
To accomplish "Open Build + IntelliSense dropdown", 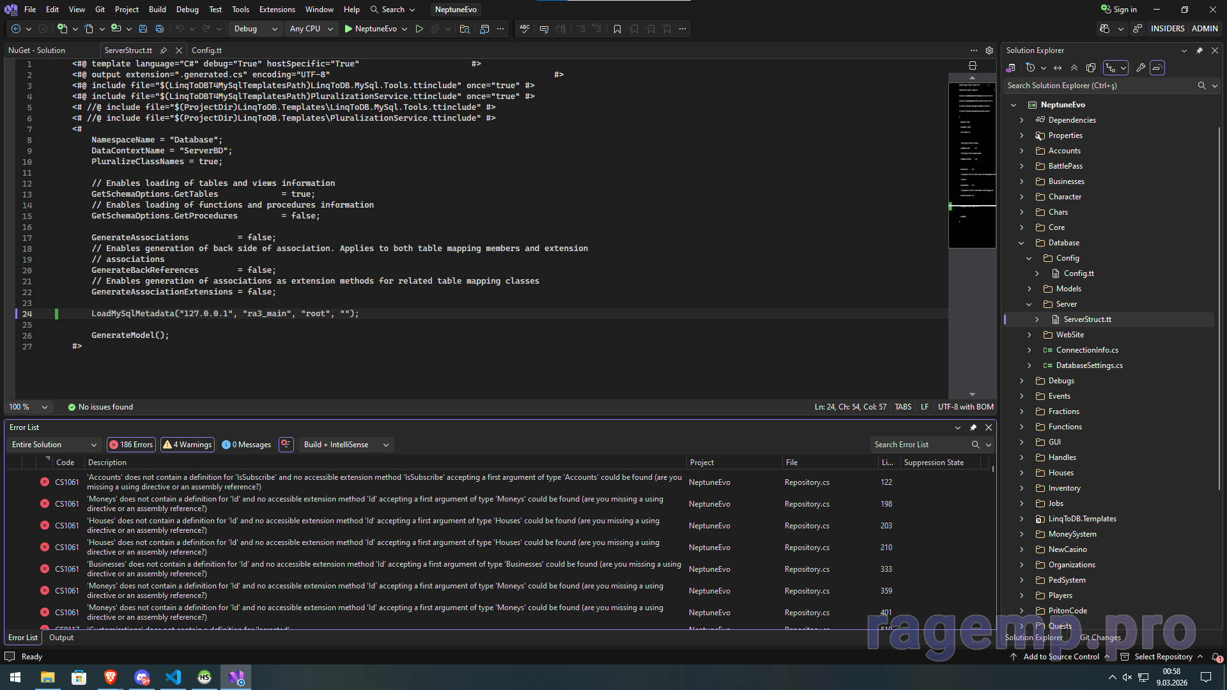I will (346, 445).
